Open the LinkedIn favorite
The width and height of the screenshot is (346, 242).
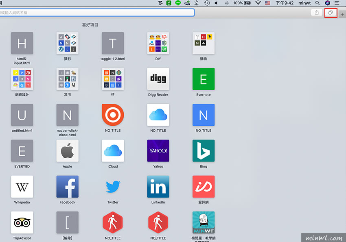pos(158,186)
